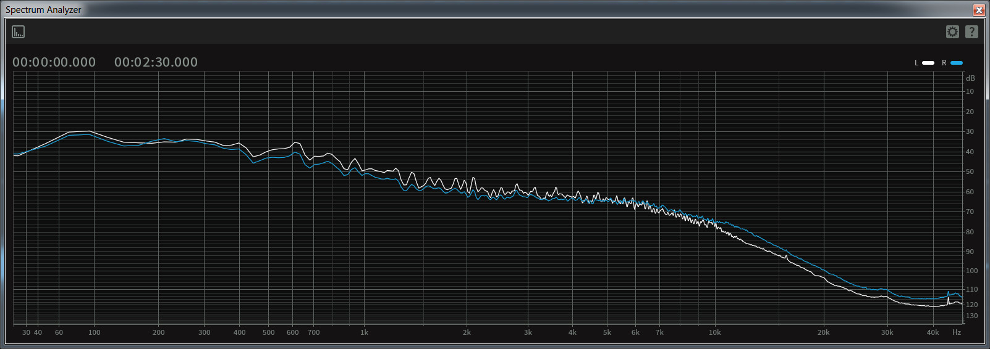Image resolution: width=990 pixels, height=349 pixels.
Task: Click the spectrum bar-graph view icon
Action: (x=19, y=32)
